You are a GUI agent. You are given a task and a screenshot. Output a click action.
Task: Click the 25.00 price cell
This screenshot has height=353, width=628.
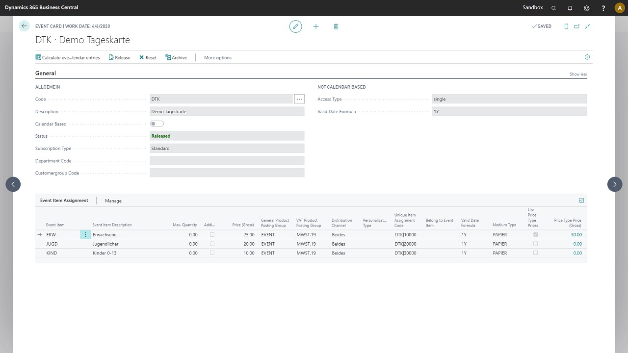[249, 235]
